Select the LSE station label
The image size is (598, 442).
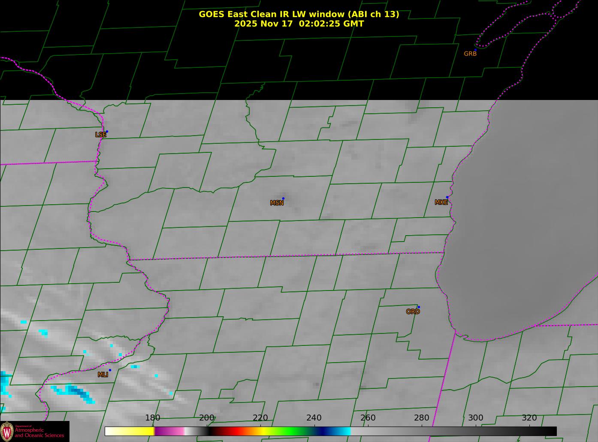pyautogui.click(x=100, y=135)
